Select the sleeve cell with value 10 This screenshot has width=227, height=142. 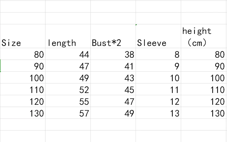pos(158,77)
